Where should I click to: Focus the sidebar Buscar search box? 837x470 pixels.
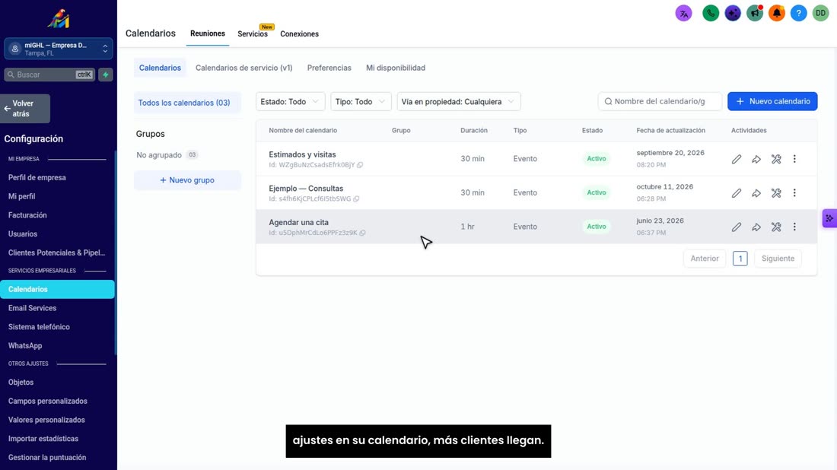[49, 75]
